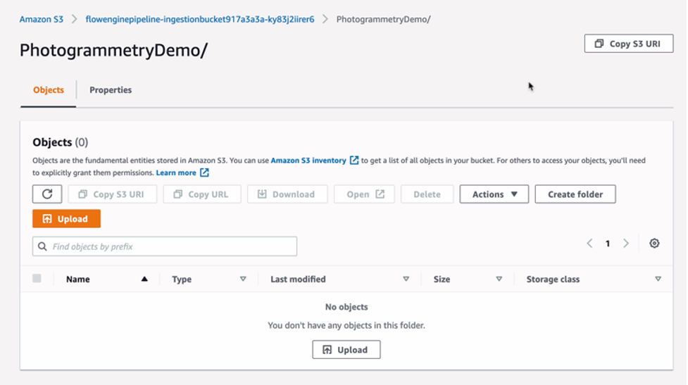Screen dimensions: 688x385
Task: Click the Type column header
Action: [182, 279]
